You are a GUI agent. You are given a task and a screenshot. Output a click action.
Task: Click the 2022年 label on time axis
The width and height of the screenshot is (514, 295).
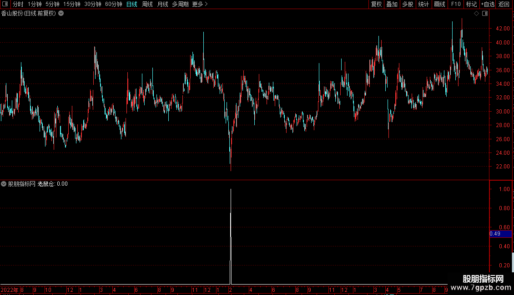pos(10,290)
